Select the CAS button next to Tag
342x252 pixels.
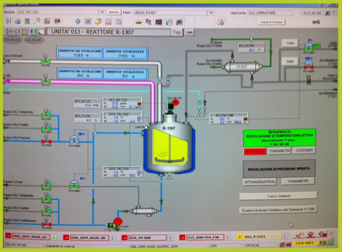[x=190, y=32]
